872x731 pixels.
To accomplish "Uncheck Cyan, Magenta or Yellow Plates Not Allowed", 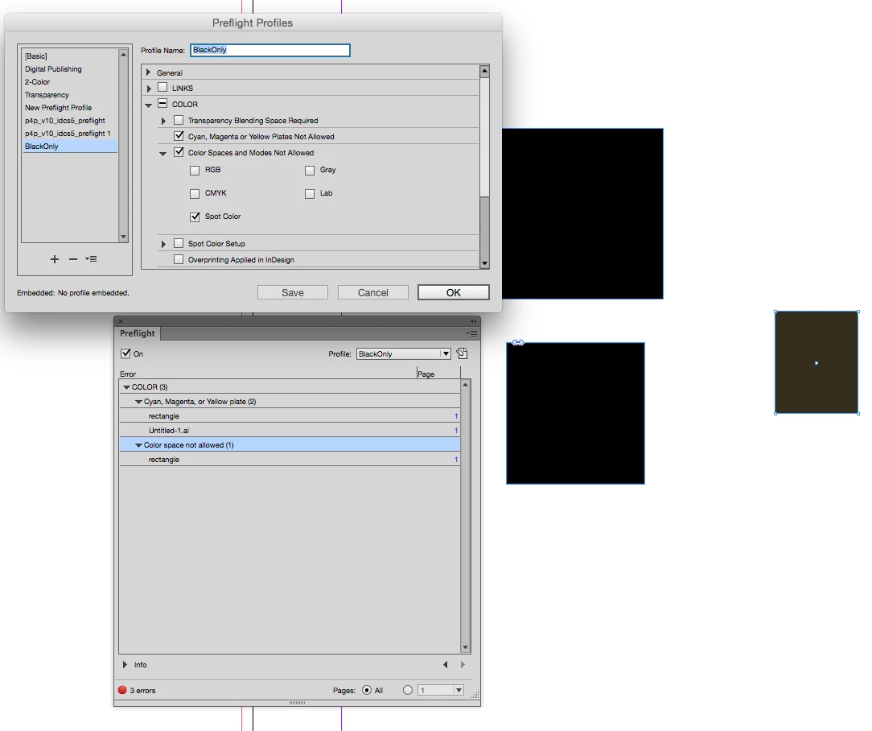I will (x=179, y=136).
